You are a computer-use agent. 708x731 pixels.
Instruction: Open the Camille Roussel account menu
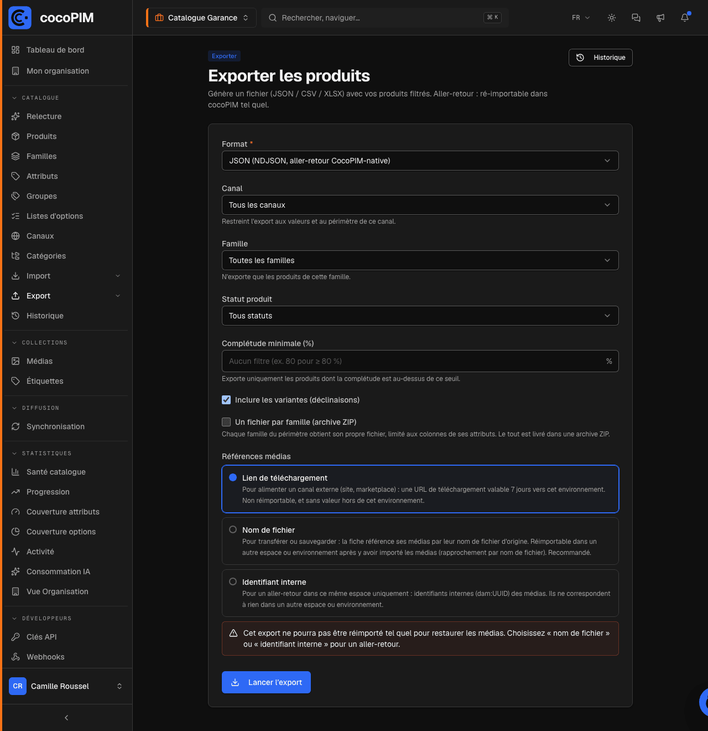tap(66, 686)
